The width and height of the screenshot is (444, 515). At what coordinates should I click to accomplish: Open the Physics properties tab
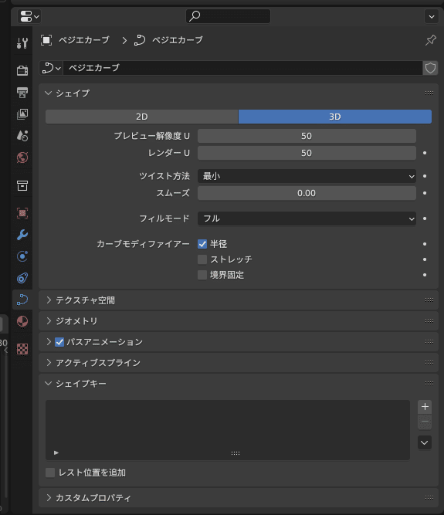tap(22, 256)
